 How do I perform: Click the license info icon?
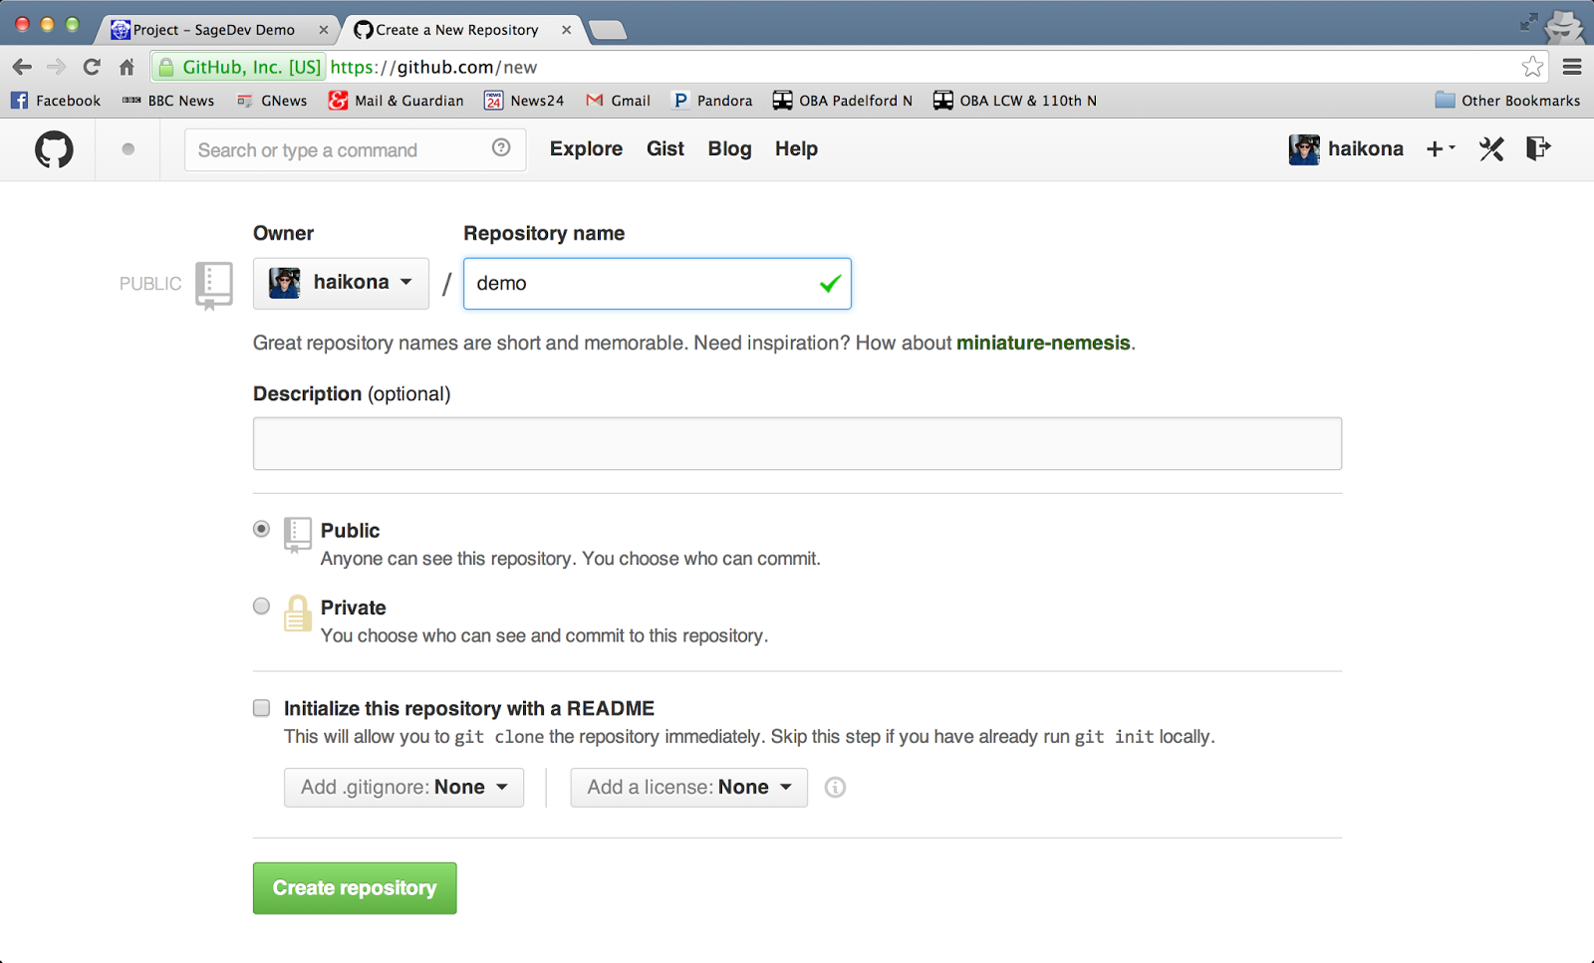click(835, 787)
